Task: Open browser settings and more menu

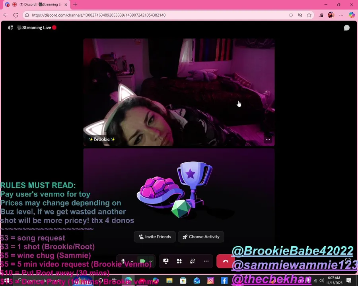Action: [341, 15]
